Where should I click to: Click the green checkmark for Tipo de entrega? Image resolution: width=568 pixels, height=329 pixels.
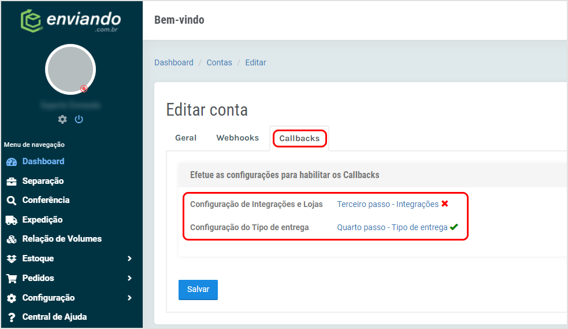[454, 227]
